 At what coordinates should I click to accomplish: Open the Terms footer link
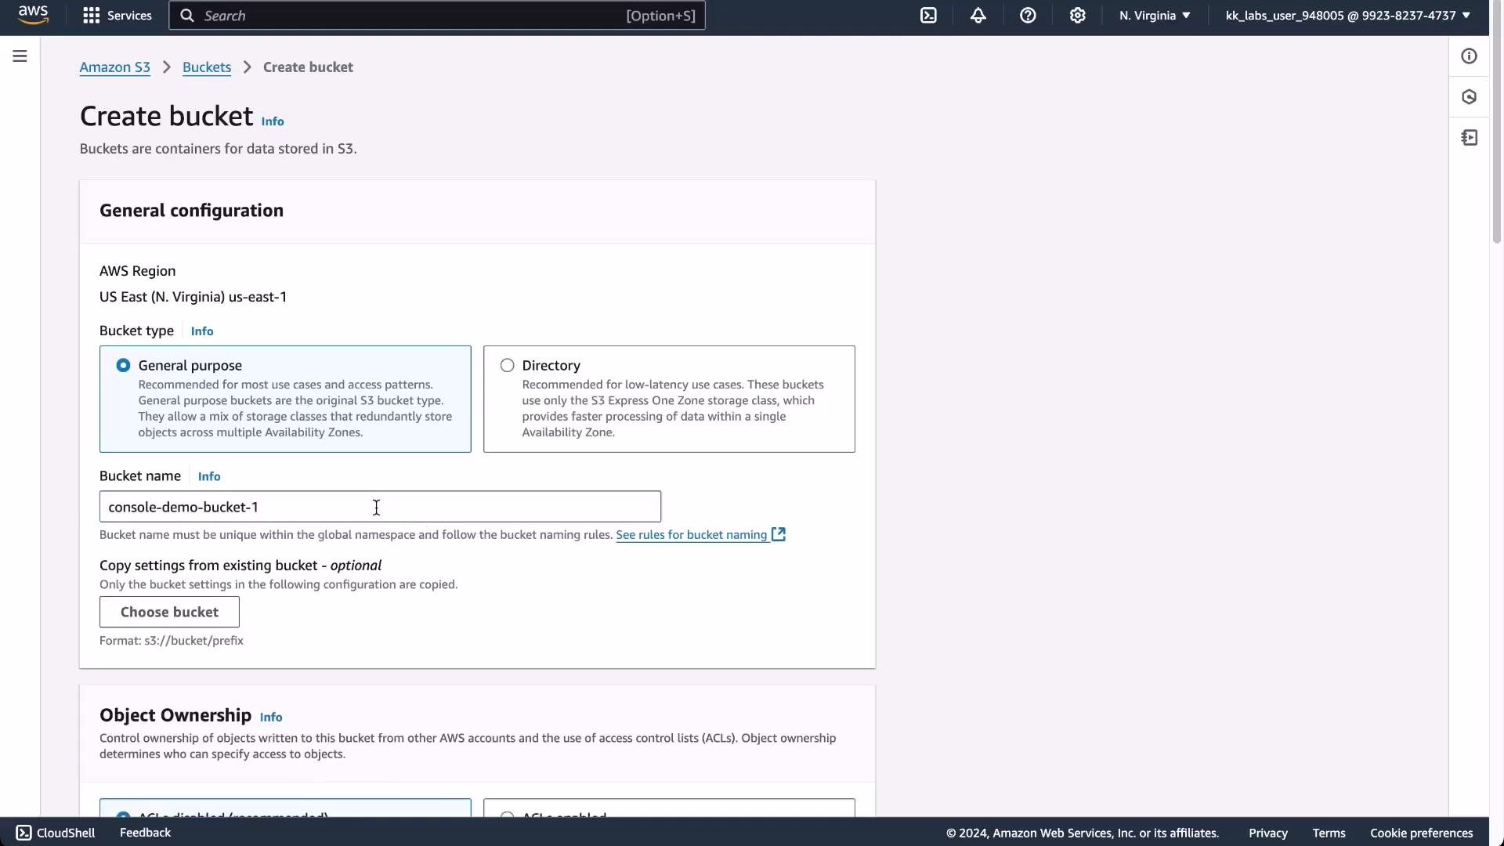pos(1329,833)
